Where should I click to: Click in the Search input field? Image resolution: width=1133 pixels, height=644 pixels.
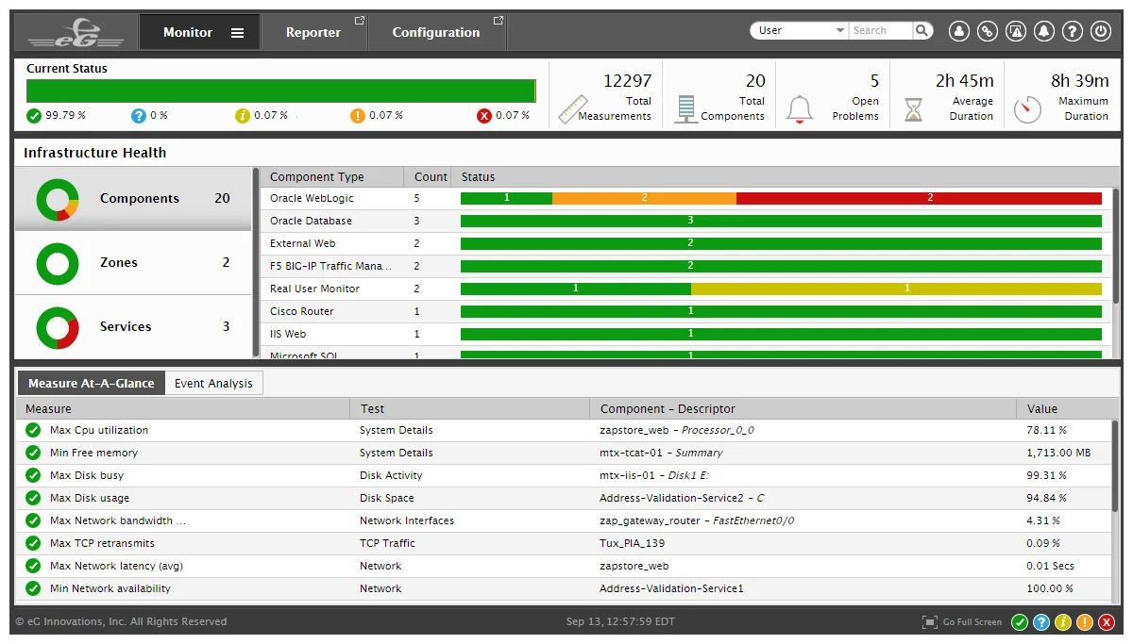[x=880, y=31]
